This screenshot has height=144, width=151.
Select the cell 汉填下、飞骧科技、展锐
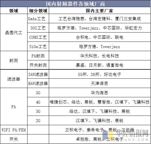(x=100, y=121)
